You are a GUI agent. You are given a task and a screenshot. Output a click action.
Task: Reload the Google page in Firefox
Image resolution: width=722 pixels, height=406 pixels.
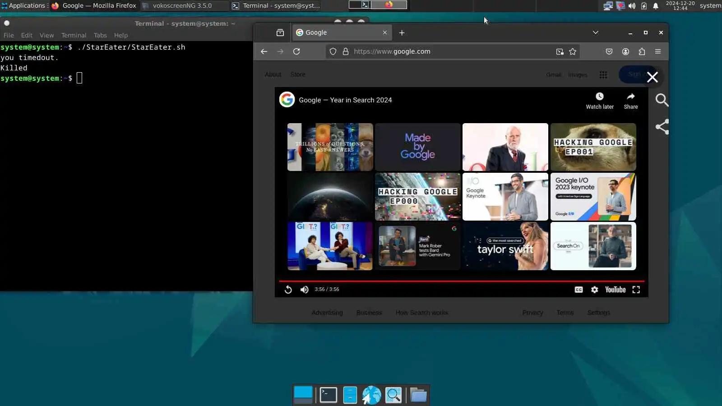(x=296, y=51)
